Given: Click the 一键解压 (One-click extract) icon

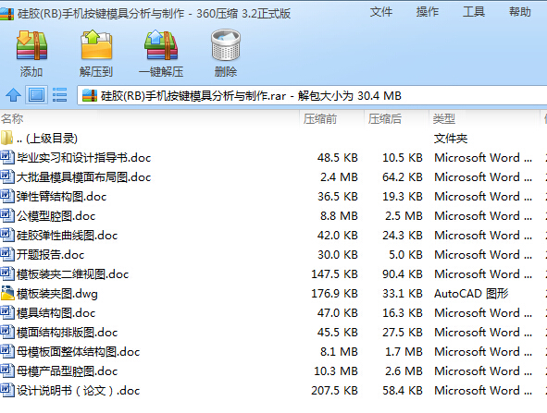Looking at the screenshot, I should (x=161, y=45).
